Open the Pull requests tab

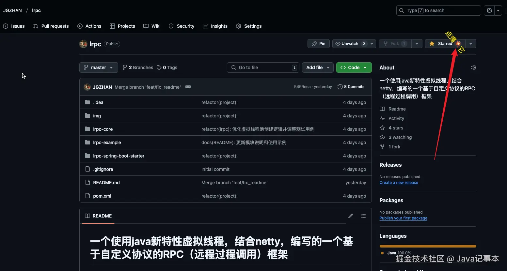pos(51,26)
